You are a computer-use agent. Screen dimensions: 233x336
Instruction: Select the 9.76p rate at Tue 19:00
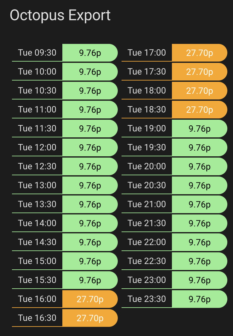199,129
